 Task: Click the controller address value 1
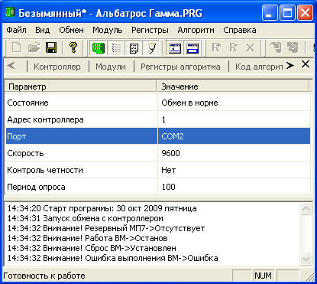click(163, 119)
